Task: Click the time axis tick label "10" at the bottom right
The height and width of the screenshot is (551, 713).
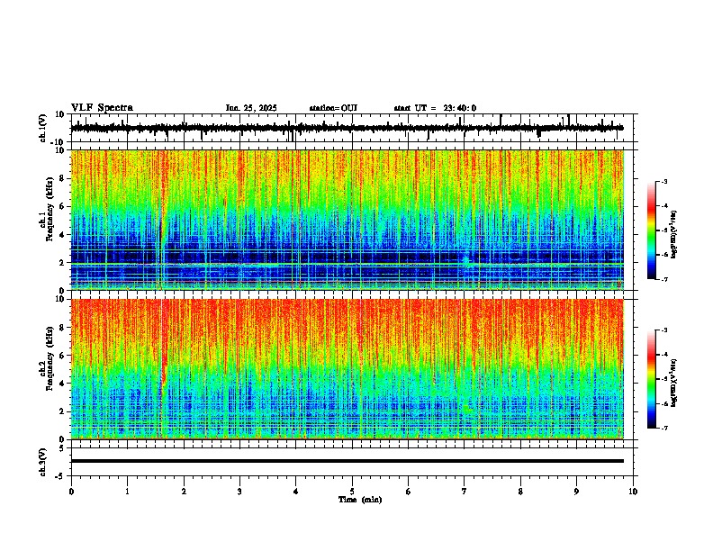Action: click(x=633, y=492)
